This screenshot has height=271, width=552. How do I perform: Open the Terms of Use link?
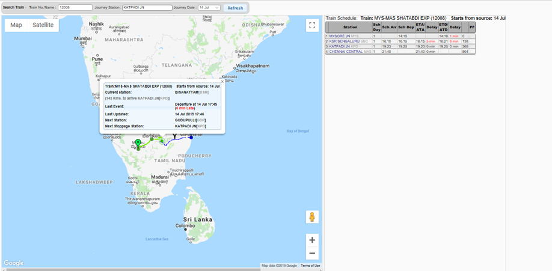[310, 266]
